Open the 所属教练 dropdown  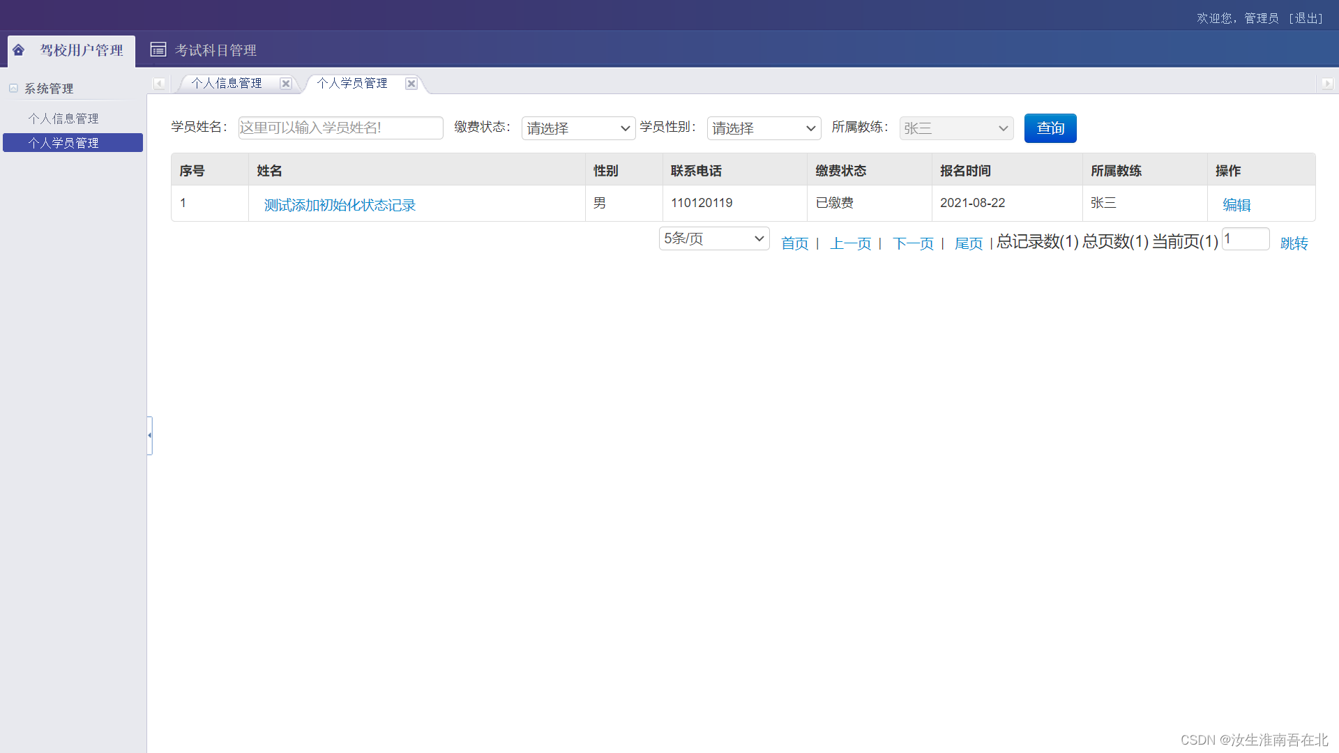pos(956,128)
